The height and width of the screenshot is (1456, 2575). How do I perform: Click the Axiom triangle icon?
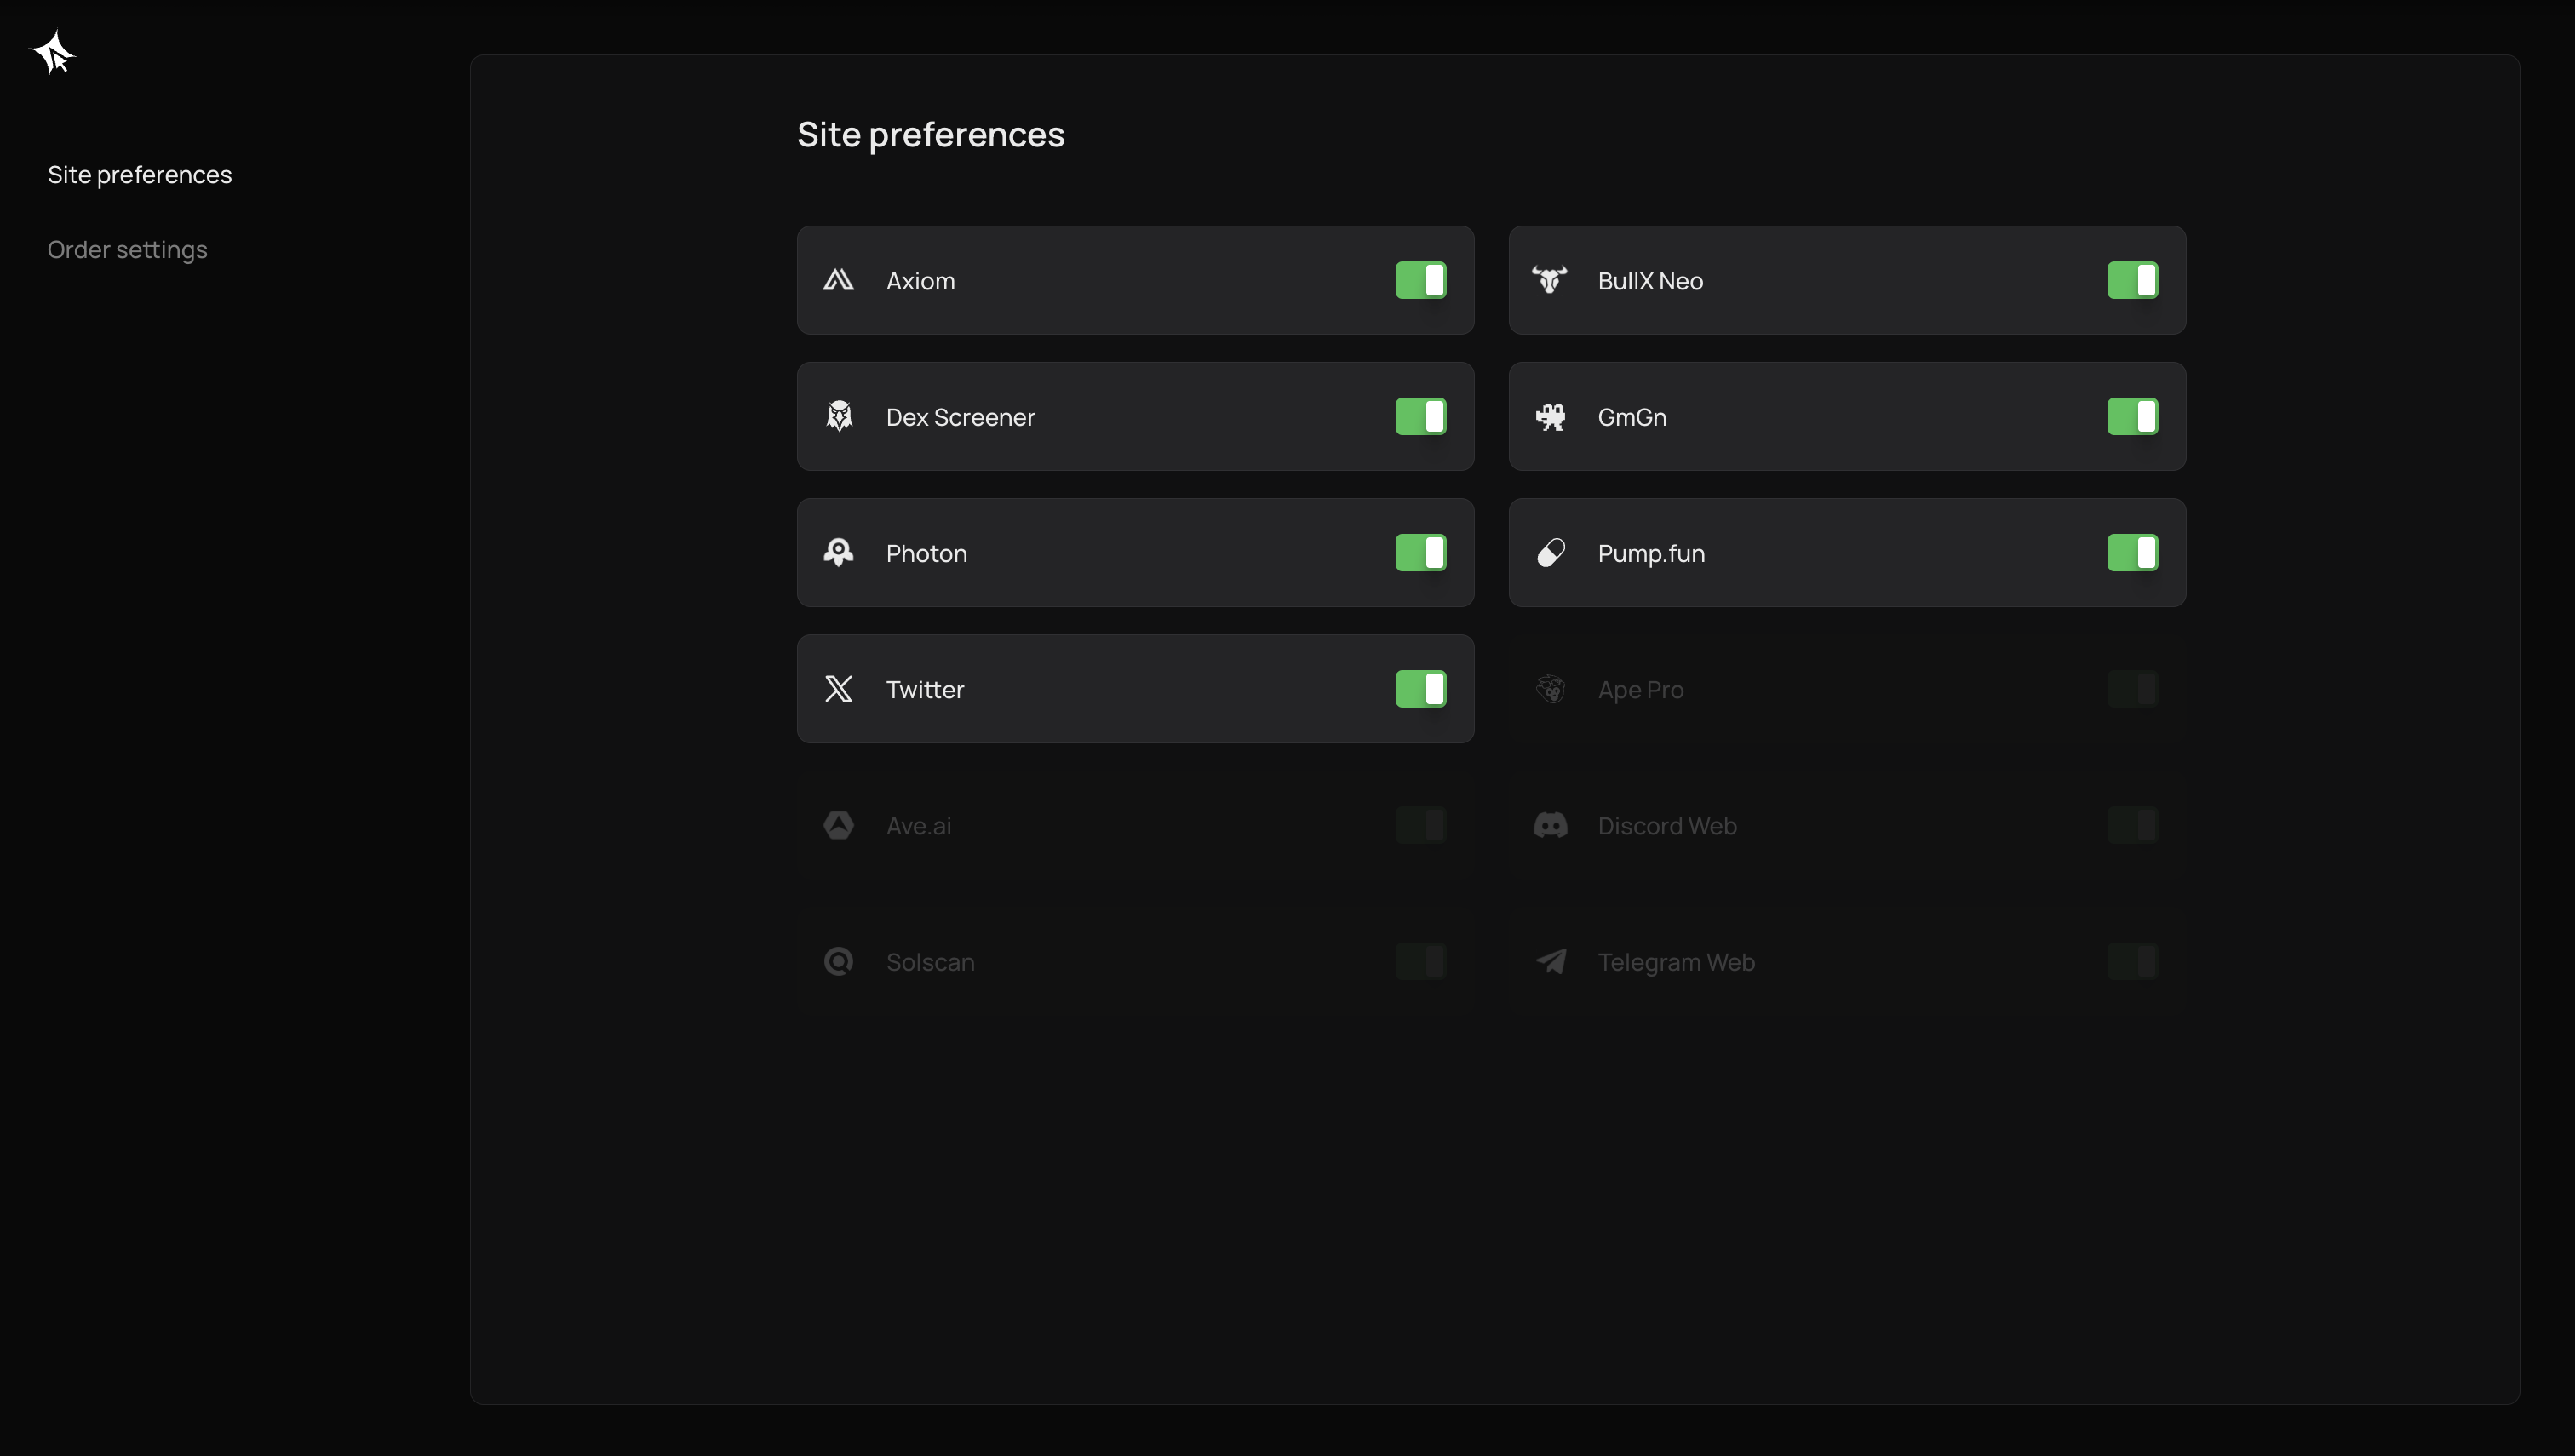pyautogui.click(x=838, y=280)
